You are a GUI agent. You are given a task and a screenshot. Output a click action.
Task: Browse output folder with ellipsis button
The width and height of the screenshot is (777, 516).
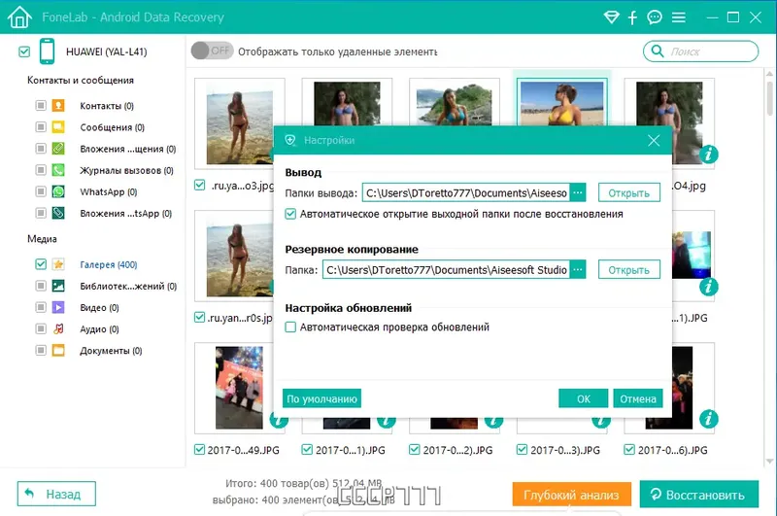coord(578,192)
